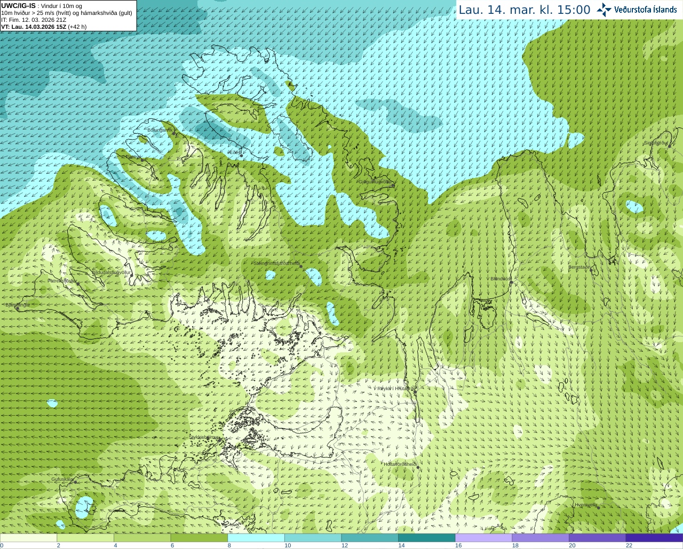Viewport: 683px width, 549px height.
Task: Click the Veðurstofa Íslands logo icon
Action: point(604,10)
